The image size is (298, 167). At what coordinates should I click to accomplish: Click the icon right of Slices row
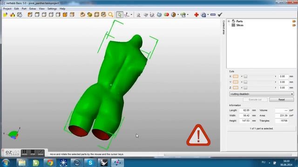click(x=294, y=25)
